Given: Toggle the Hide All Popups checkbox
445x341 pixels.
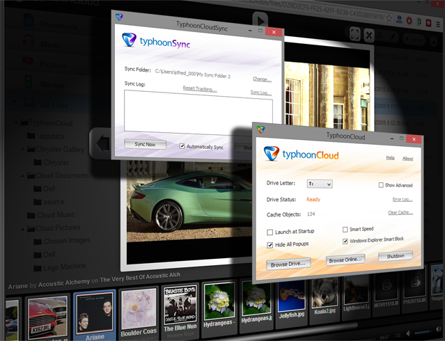Looking at the screenshot, I should (270, 245).
